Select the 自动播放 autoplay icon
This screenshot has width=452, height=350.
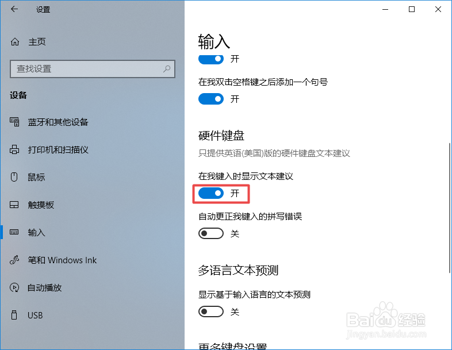14,287
